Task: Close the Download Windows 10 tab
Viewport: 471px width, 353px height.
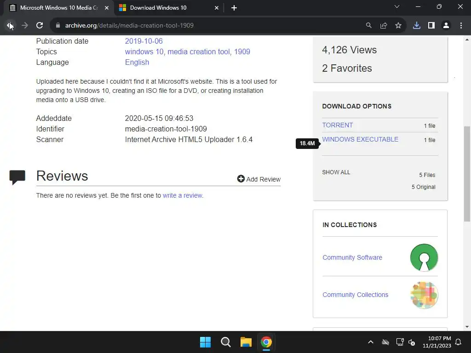Action: [217, 8]
